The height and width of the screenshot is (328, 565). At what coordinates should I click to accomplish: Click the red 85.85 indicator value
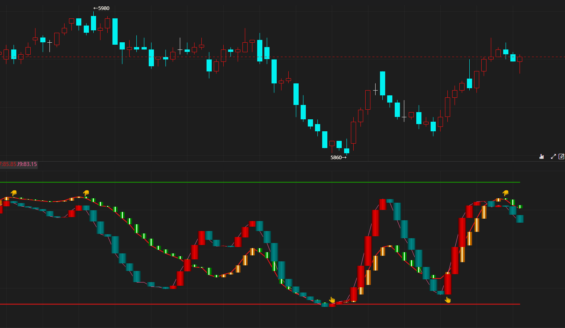click(x=9, y=164)
